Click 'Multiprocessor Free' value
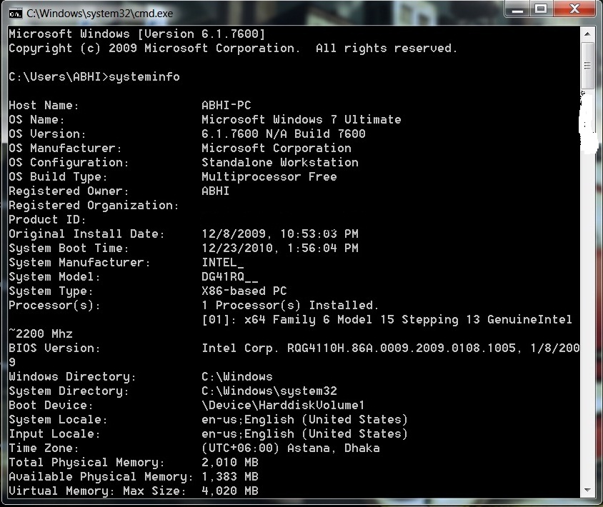Image resolution: width=603 pixels, height=507 pixels. pyautogui.click(x=269, y=177)
